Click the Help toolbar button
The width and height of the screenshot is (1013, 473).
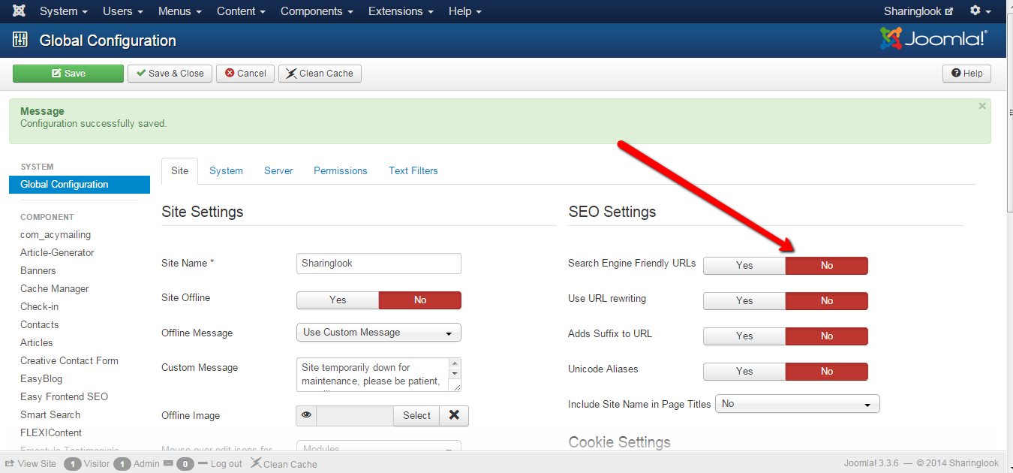966,74
